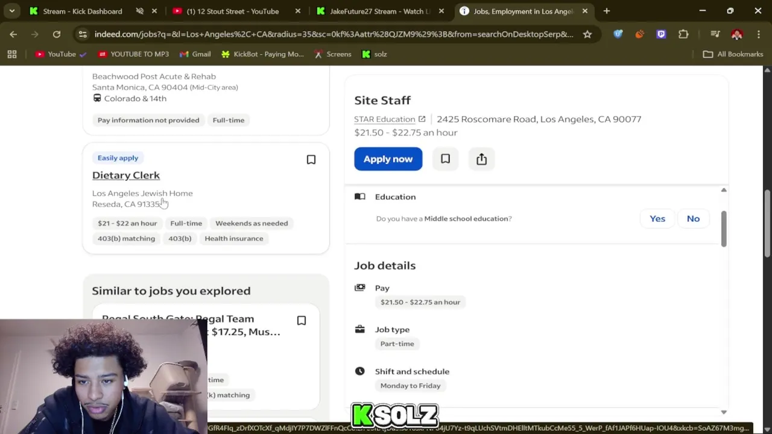Open solz bookmark
The image size is (772, 434).
pyautogui.click(x=375, y=54)
